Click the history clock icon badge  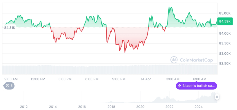click(x=9, y=86)
